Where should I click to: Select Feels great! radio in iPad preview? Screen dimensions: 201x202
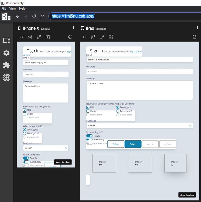pos(118,111)
